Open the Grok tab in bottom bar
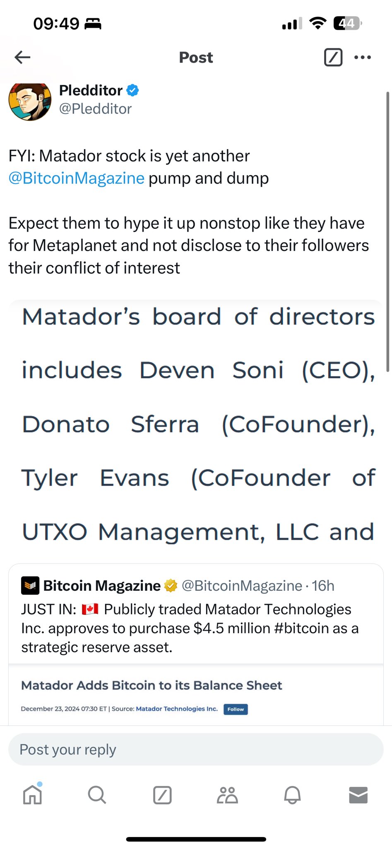Image resolution: width=392 pixels, height=849 pixels. [x=162, y=795]
